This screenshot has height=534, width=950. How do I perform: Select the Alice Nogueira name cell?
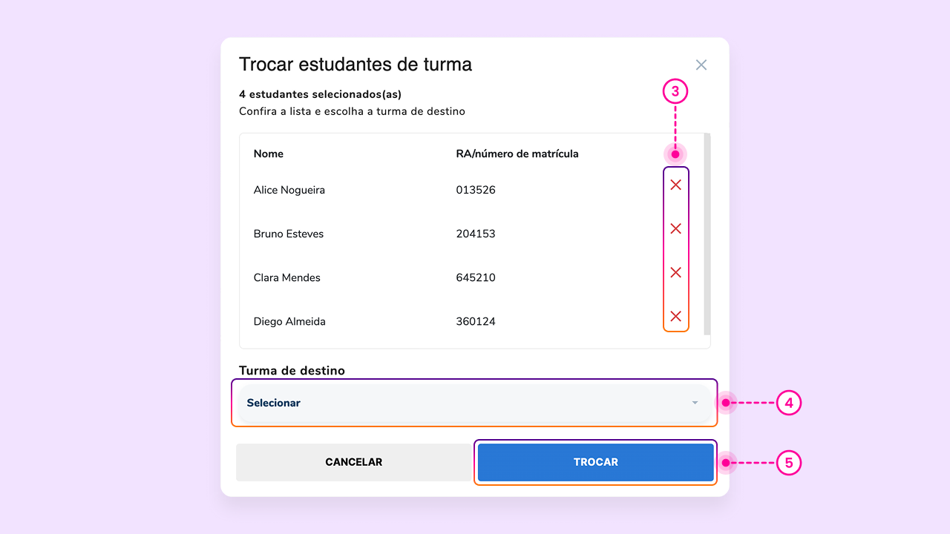[289, 190]
